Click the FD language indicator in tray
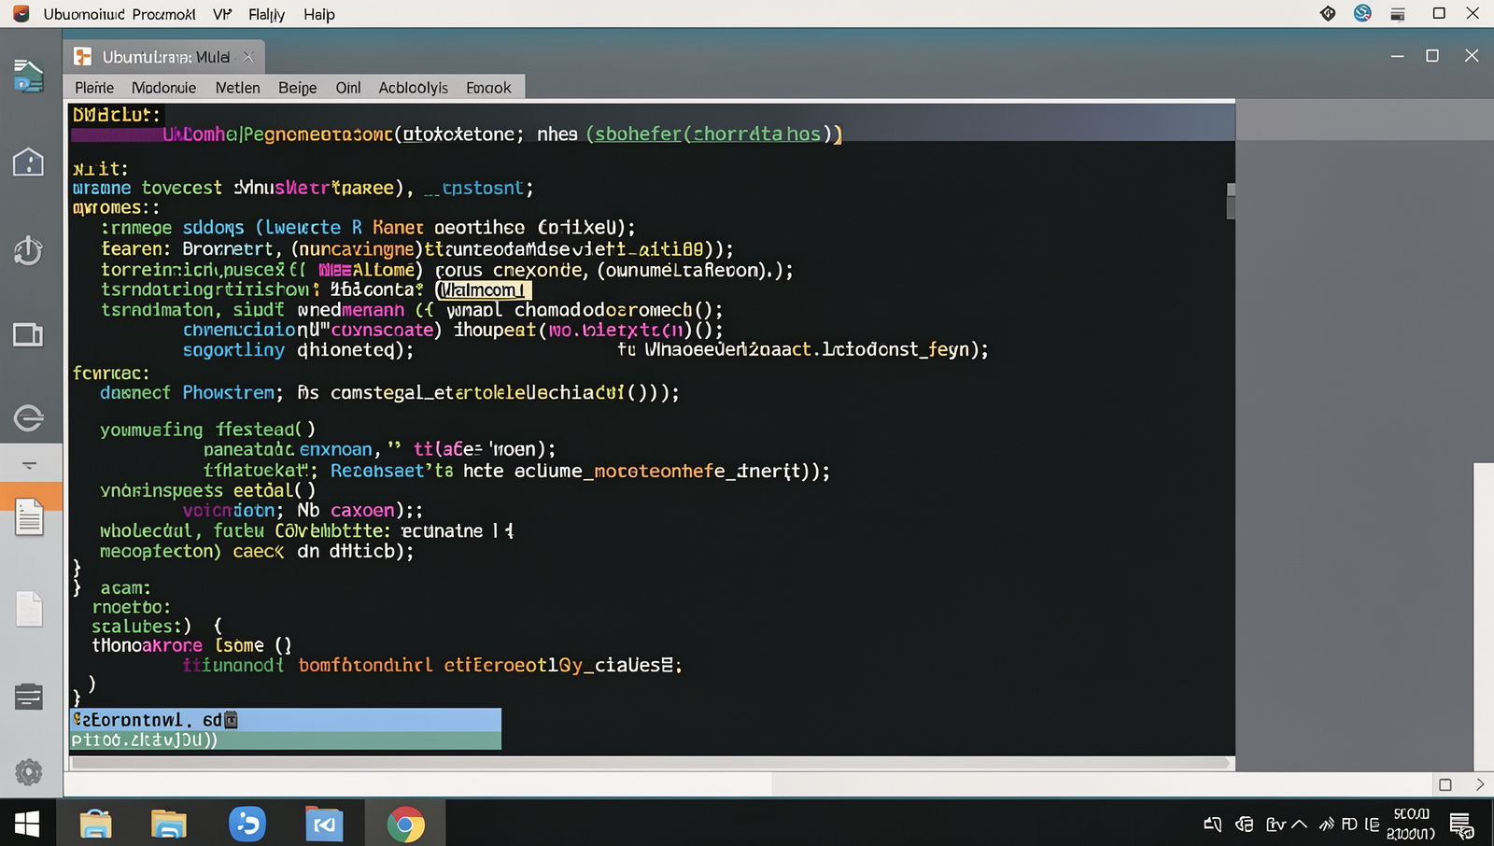This screenshot has height=846, width=1494. click(x=1349, y=824)
